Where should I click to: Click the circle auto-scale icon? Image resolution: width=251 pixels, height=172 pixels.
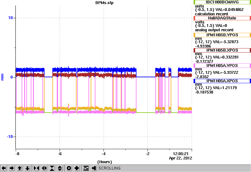click(x=69, y=168)
